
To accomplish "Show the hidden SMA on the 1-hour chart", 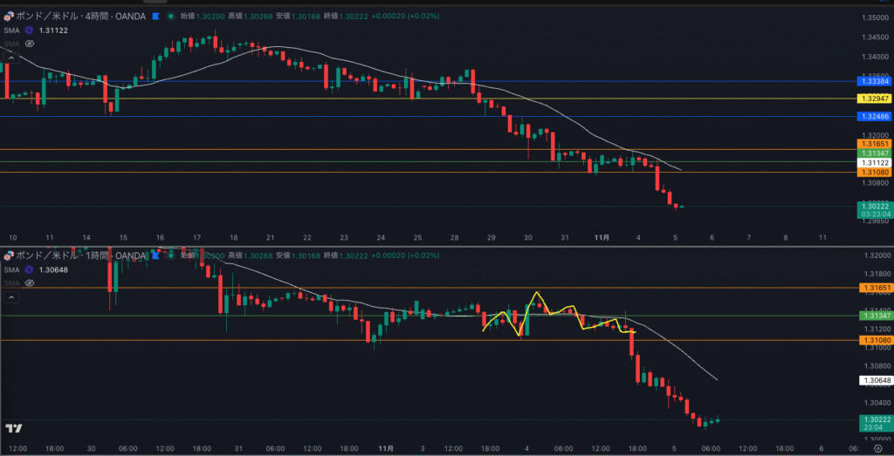I will pos(29,282).
